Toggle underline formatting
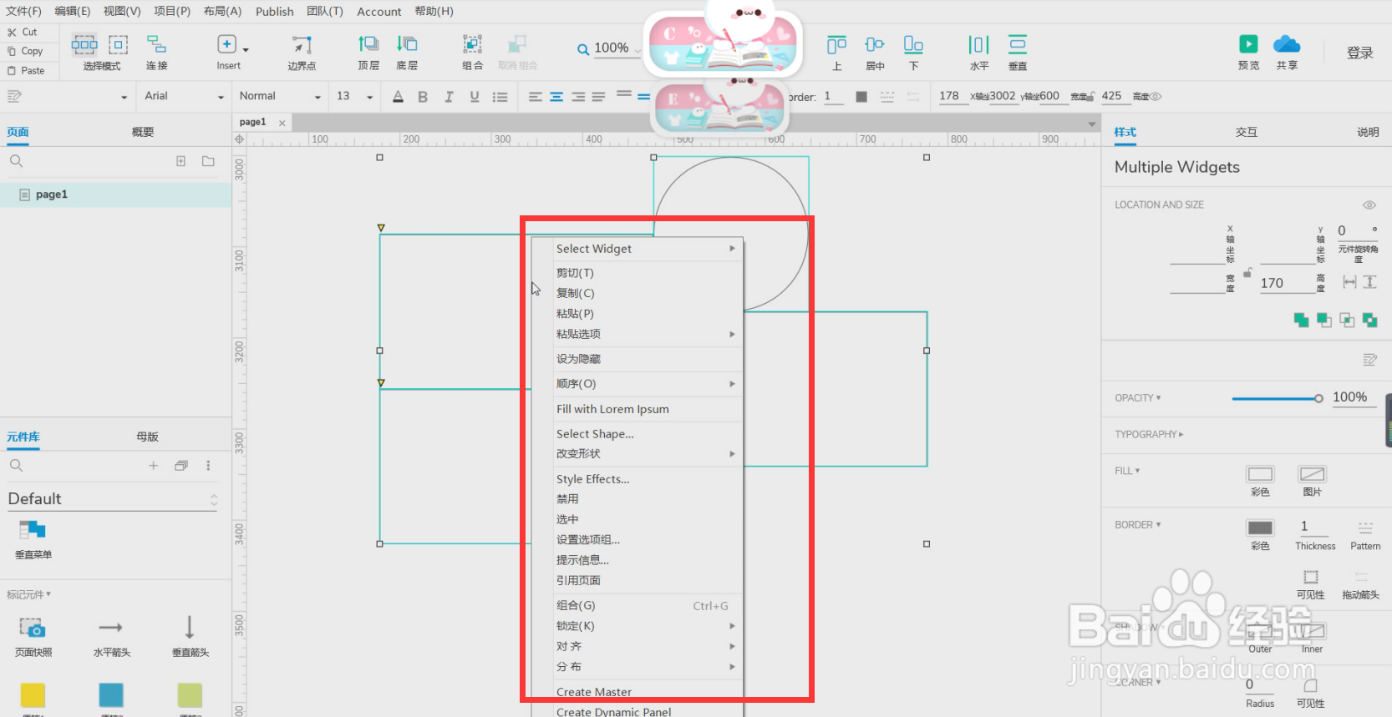The image size is (1392, 717). pyautogui.click(x=475, y=97)
